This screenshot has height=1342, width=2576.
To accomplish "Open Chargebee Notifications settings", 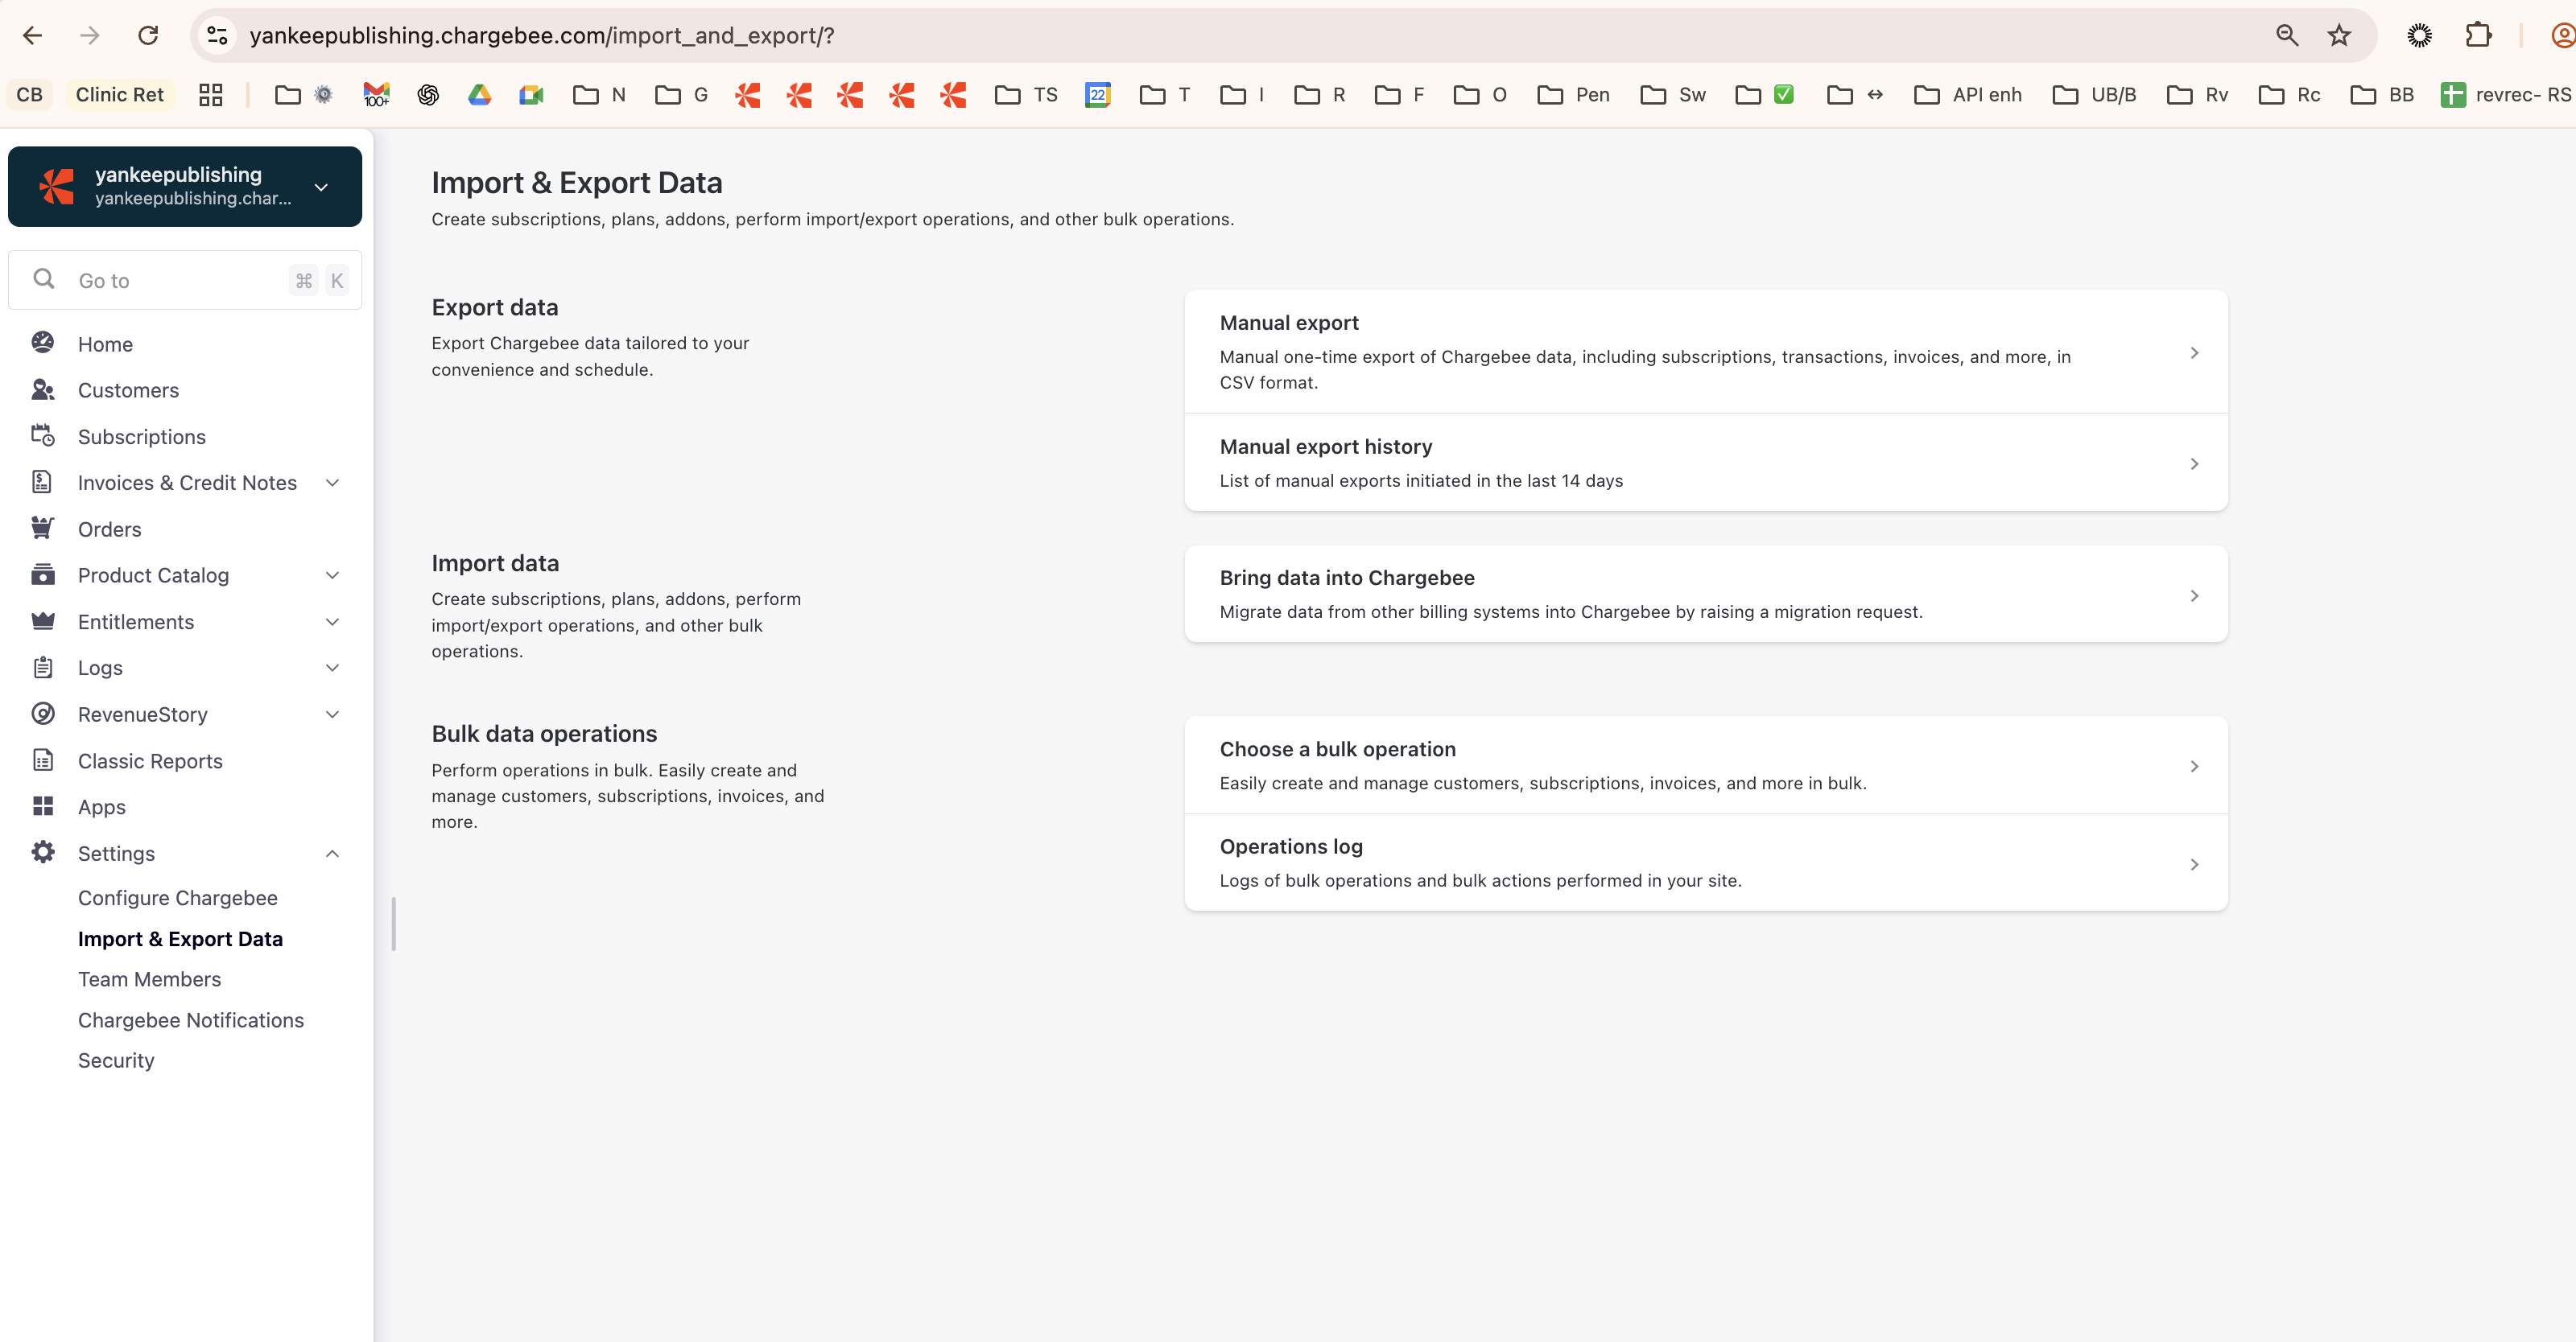I will tap(190, 1019).
